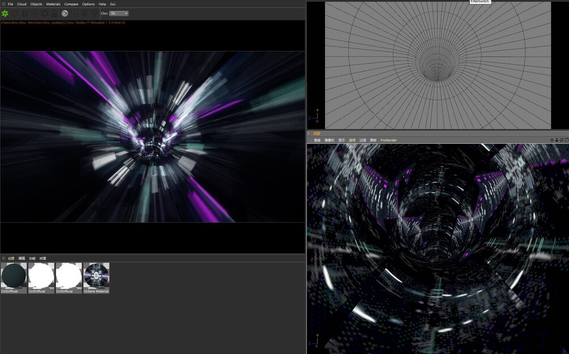Image resolution: width=569 pixels, height=354 pixels.
Task: Open the Help menu
Action: coord(102,4)
